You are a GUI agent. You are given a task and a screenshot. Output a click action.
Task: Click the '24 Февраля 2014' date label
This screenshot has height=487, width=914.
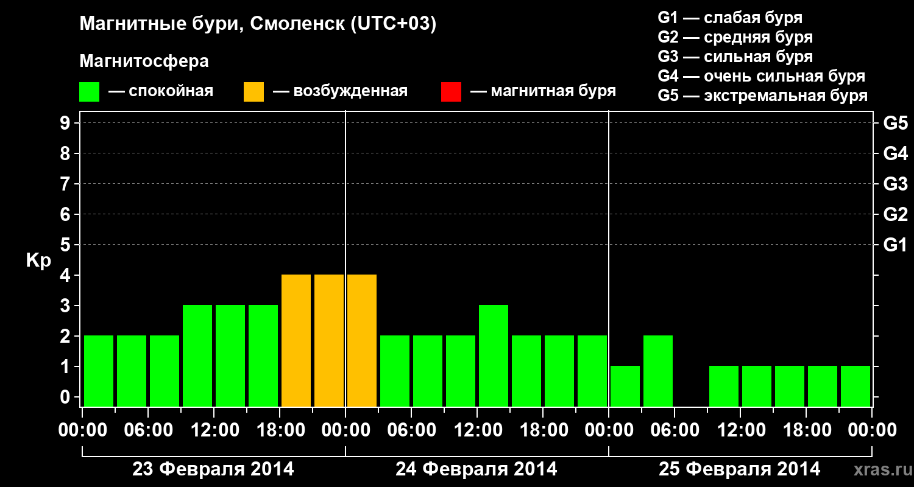[476, 469]
